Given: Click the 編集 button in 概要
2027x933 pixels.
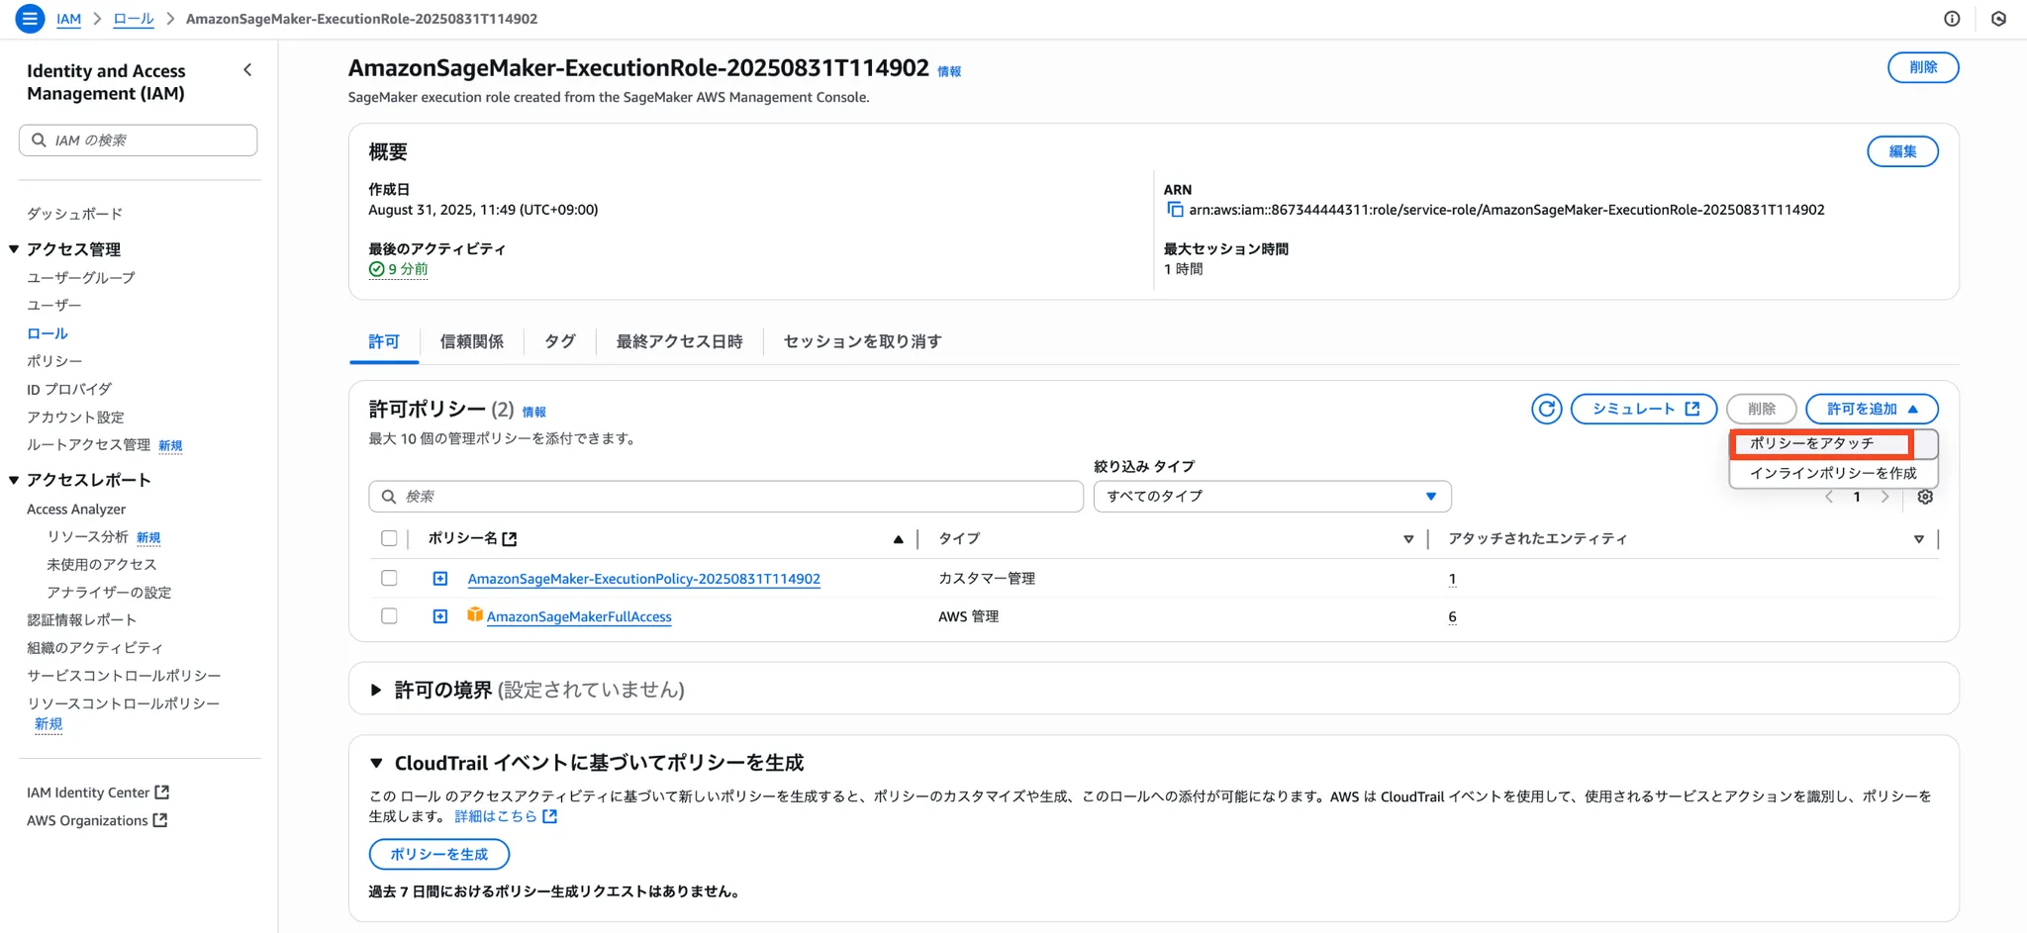Looking at the screenshot, I should click(1902, 151).
